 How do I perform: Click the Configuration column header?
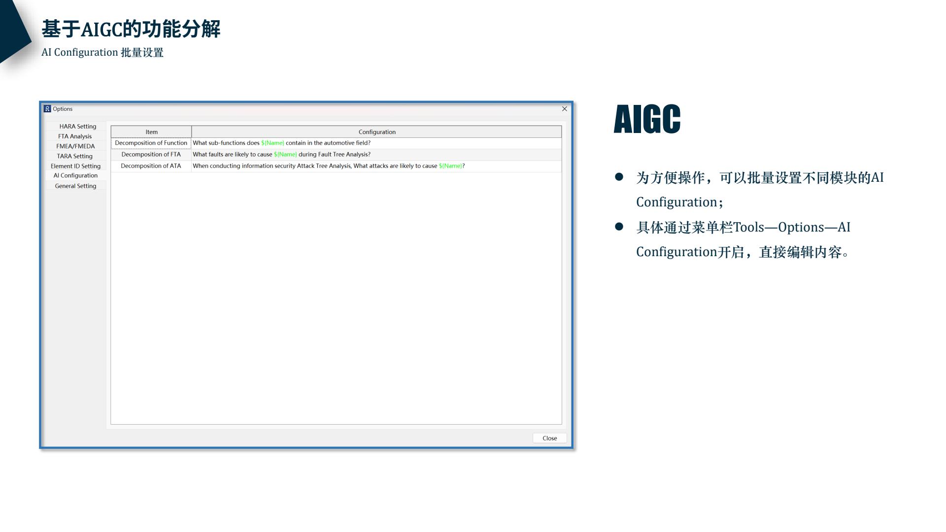[377, 132]
